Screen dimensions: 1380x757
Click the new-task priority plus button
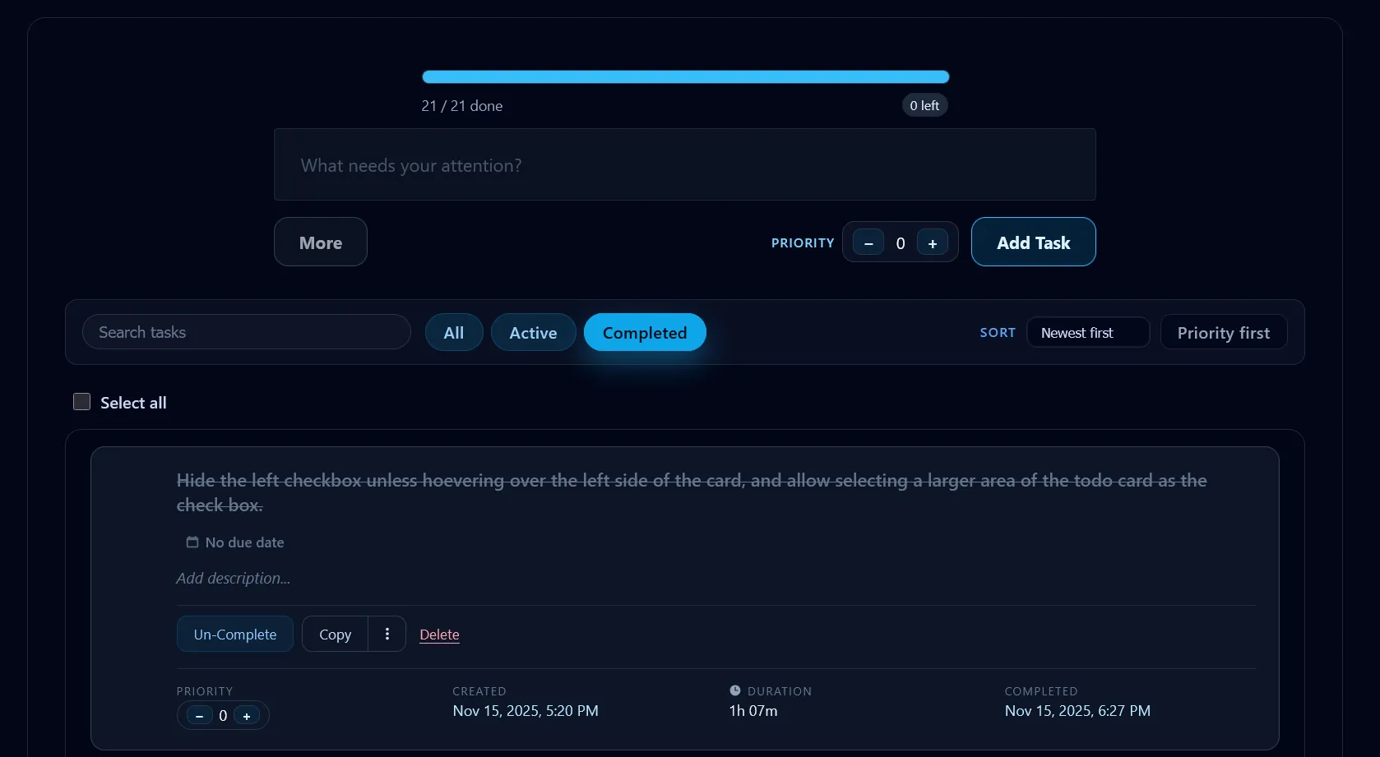pos(932,243)
